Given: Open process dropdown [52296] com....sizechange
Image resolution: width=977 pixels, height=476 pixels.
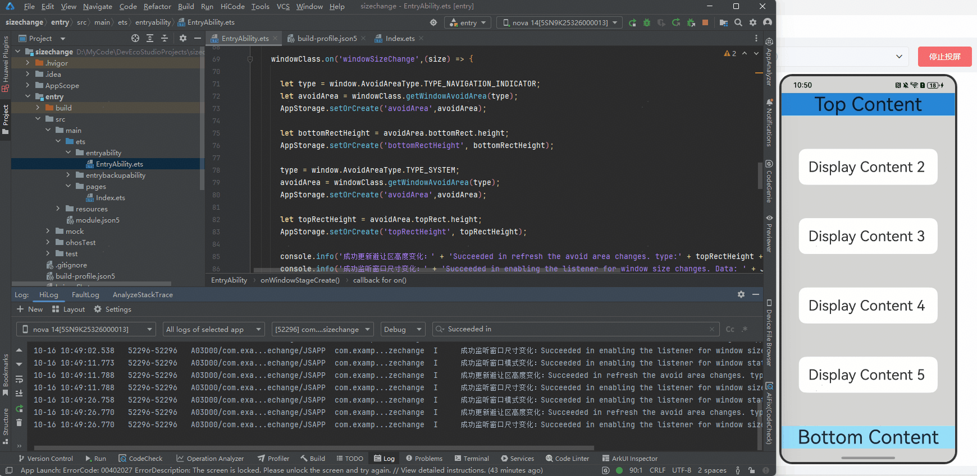Looking at the screenshot, I should [322, 329].
